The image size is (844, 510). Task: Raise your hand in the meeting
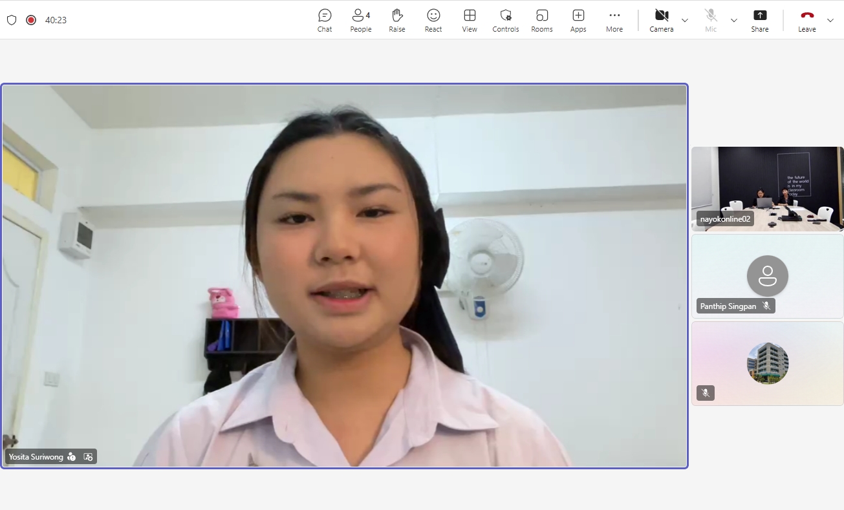(397, 20)
